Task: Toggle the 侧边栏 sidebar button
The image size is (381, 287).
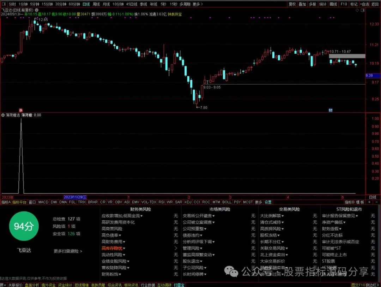Action: click(x=373, y=285)
